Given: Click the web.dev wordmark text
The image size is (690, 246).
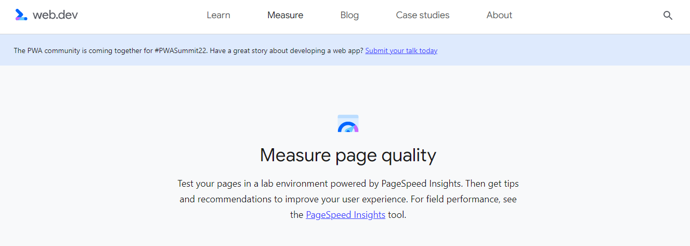Looking at the screenshot, I should pos(55,15).
